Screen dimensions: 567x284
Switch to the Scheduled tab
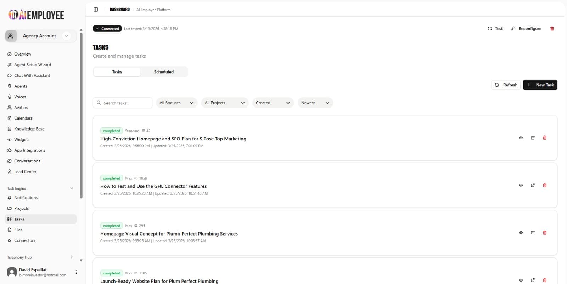click(x=164, y=72)
